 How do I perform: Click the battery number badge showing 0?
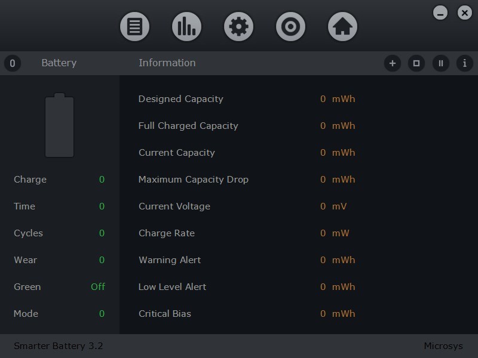(13, 63)
